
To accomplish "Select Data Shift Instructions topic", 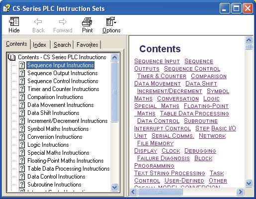I will [x=53, y=113].
